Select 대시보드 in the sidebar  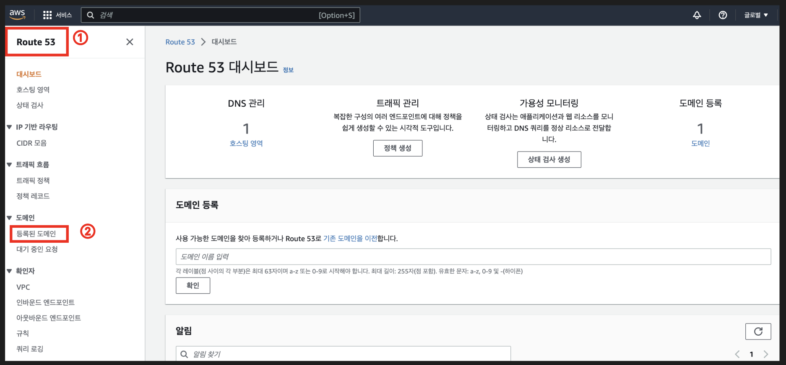[29, 74]
